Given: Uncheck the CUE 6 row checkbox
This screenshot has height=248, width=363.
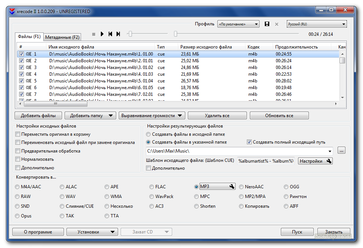Looking at the screenshot, I should 21,87.
